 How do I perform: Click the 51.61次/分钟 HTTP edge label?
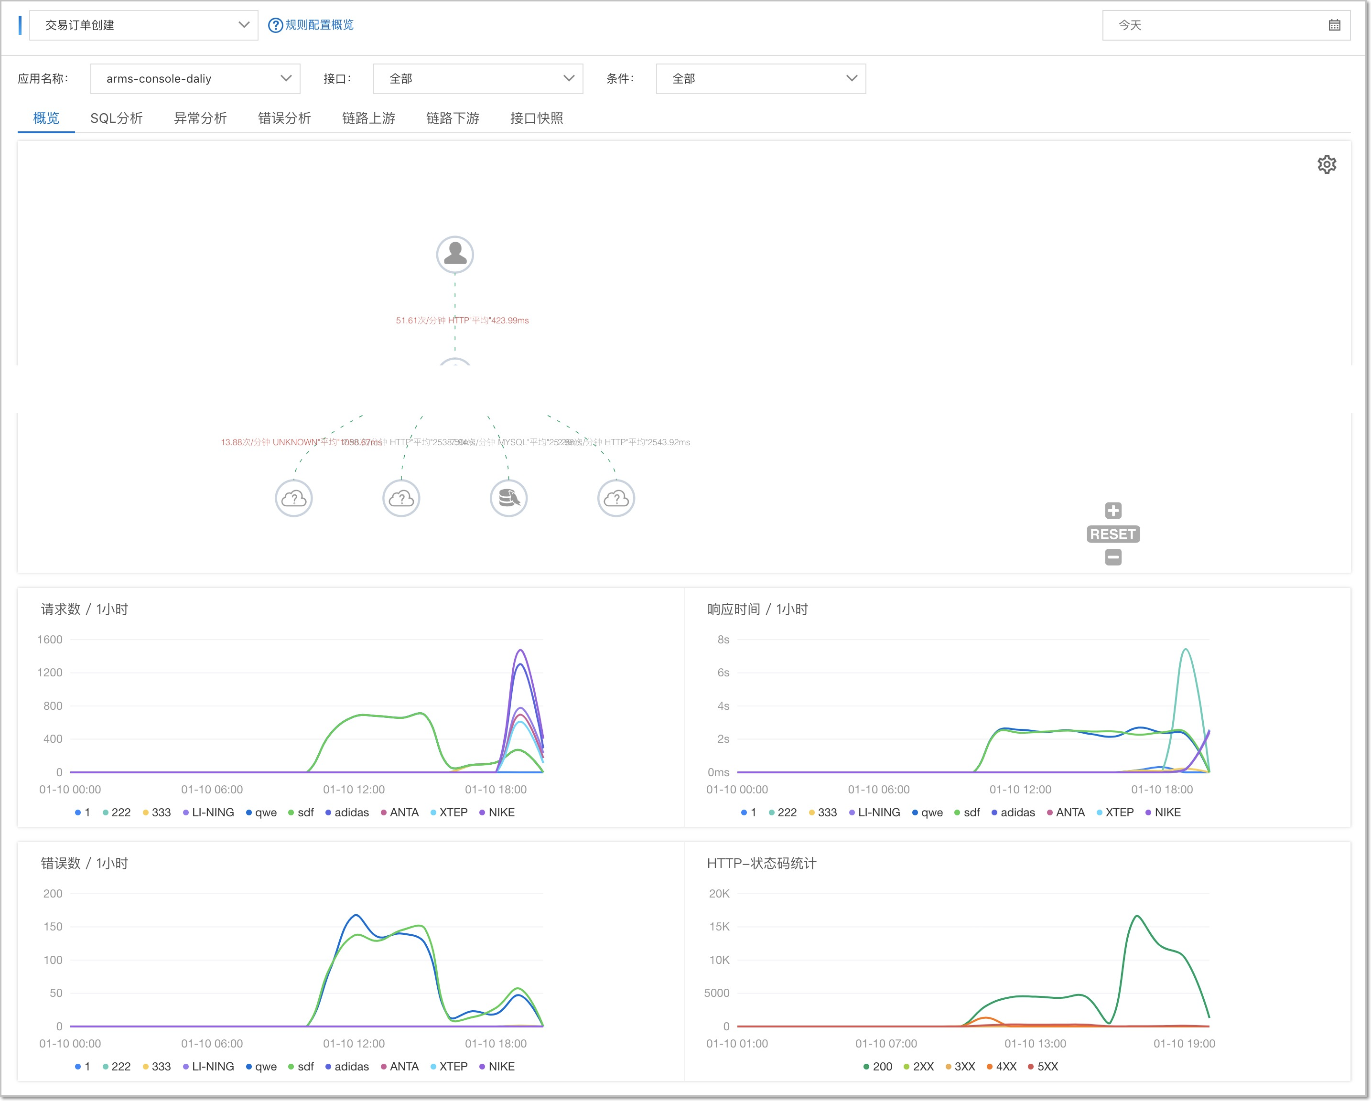462,321
